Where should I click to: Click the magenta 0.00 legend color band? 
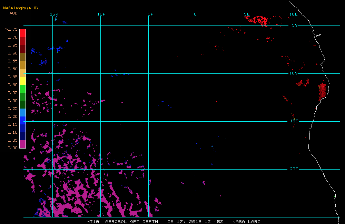coord(23,144)
